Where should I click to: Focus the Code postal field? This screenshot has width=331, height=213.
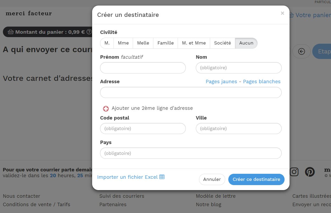click(x=143, y=128)
